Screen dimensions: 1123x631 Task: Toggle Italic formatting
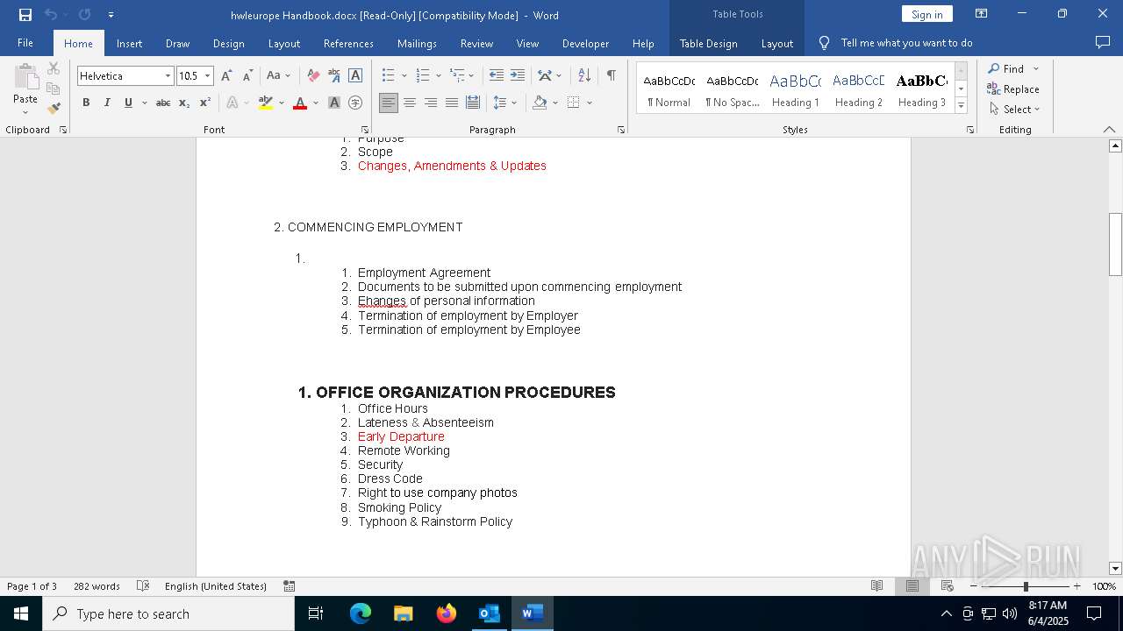107,103
